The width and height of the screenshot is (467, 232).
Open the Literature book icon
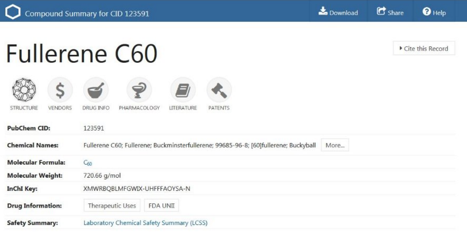183,90
